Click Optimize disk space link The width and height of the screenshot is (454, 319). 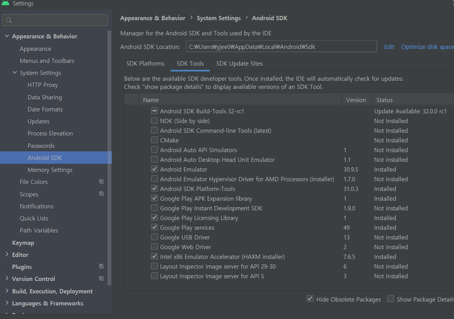pyautogui.click(x=427, y=47)
